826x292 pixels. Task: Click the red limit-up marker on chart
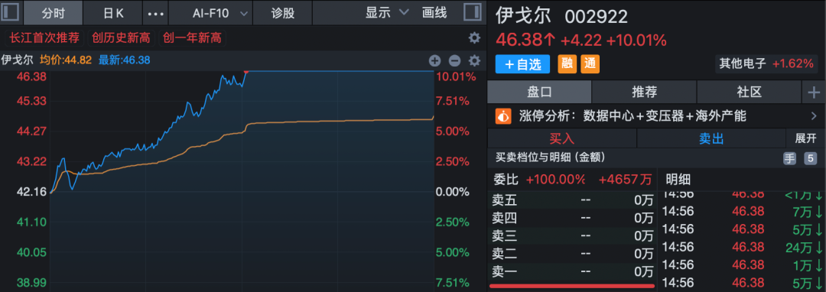click(x=246, y=72)
